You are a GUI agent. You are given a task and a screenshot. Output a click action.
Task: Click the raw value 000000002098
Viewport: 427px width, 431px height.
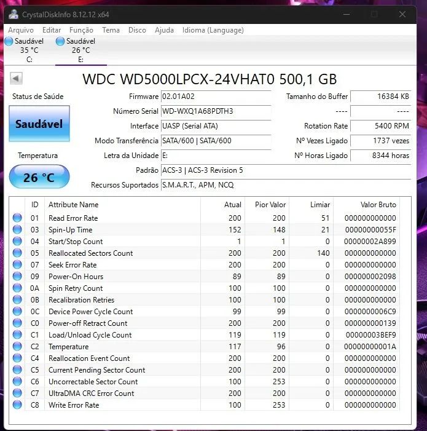click(370, 277)
